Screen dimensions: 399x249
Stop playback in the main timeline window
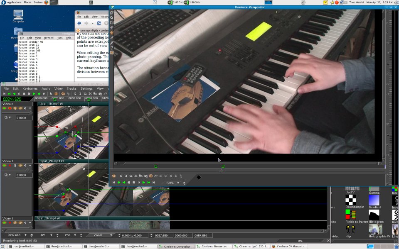[x=24, y=94]
